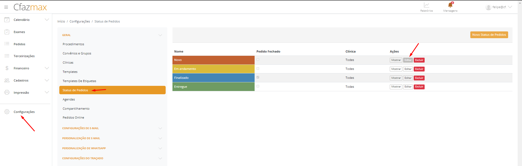Click Excluir for Em andamento status
The height and width of the screenshot is (166, 522).
(419, 69)
